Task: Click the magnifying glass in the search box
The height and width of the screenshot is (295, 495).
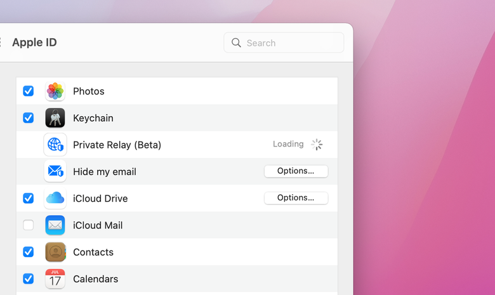Action: pos(236,43)
